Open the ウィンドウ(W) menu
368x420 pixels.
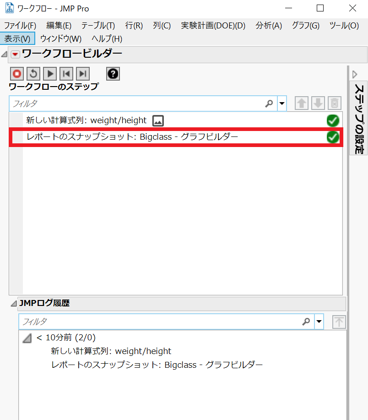(x=61, y=38)
